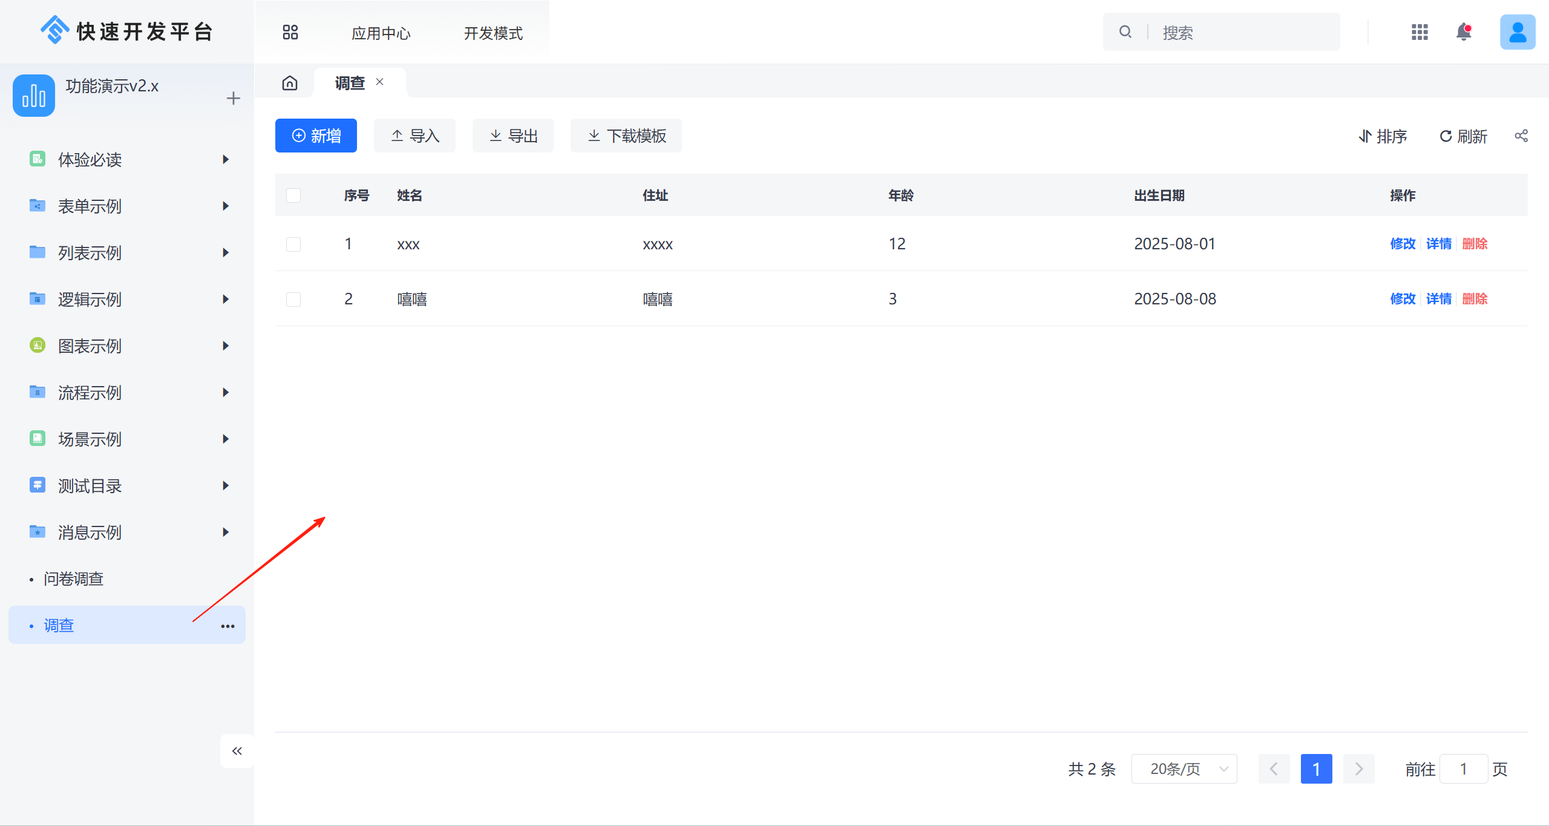Click the 场景示例 icon
This screenshot has height=826, width=1549.
(38, 439)
